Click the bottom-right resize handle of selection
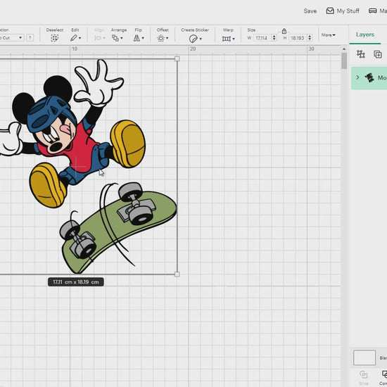Image resolution: width=387 pixels, height=387 pixels. pos(177,274)
